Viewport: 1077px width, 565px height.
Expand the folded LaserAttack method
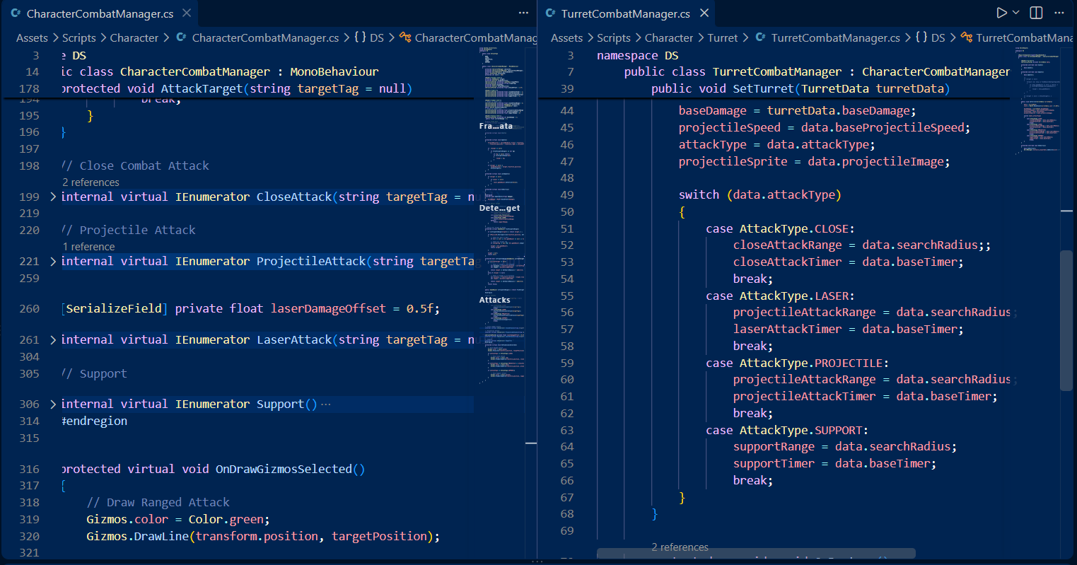tap(53, 339)
